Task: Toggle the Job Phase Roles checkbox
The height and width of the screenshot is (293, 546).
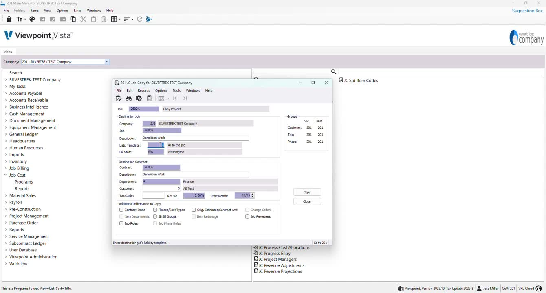Action: [155, 223]
